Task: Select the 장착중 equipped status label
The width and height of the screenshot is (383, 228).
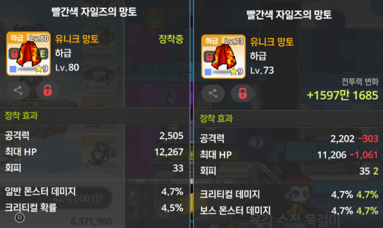Action: click(171, 39)
